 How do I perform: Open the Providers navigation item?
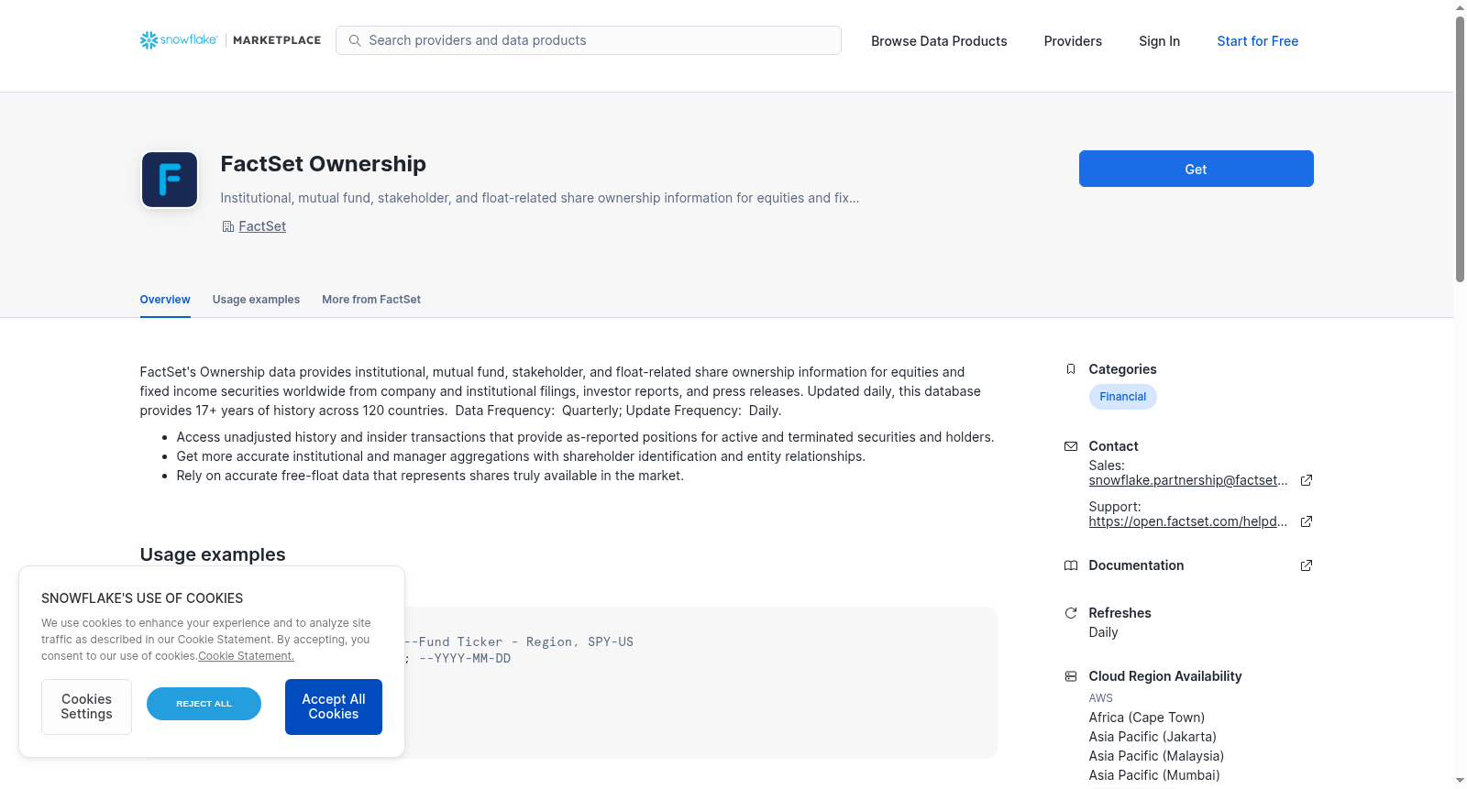[x=1073, y=41]
